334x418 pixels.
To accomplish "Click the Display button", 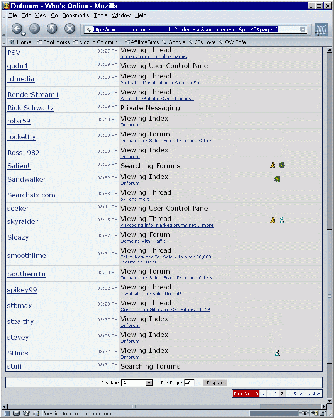I will pos(215,383).
